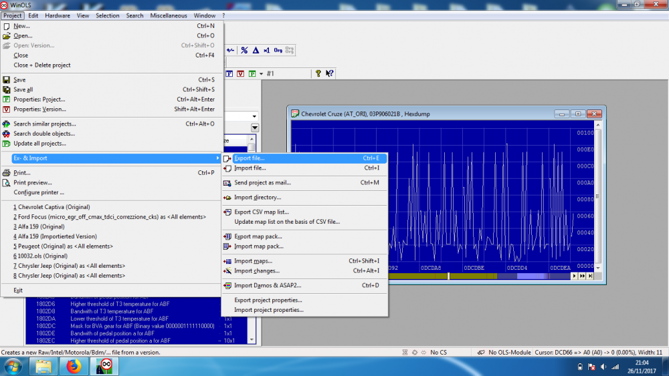The height and width of the screenshot is (376, 669).
Task: Open recent project Chevrolet Captива (Original)
Action: [111, 207]
